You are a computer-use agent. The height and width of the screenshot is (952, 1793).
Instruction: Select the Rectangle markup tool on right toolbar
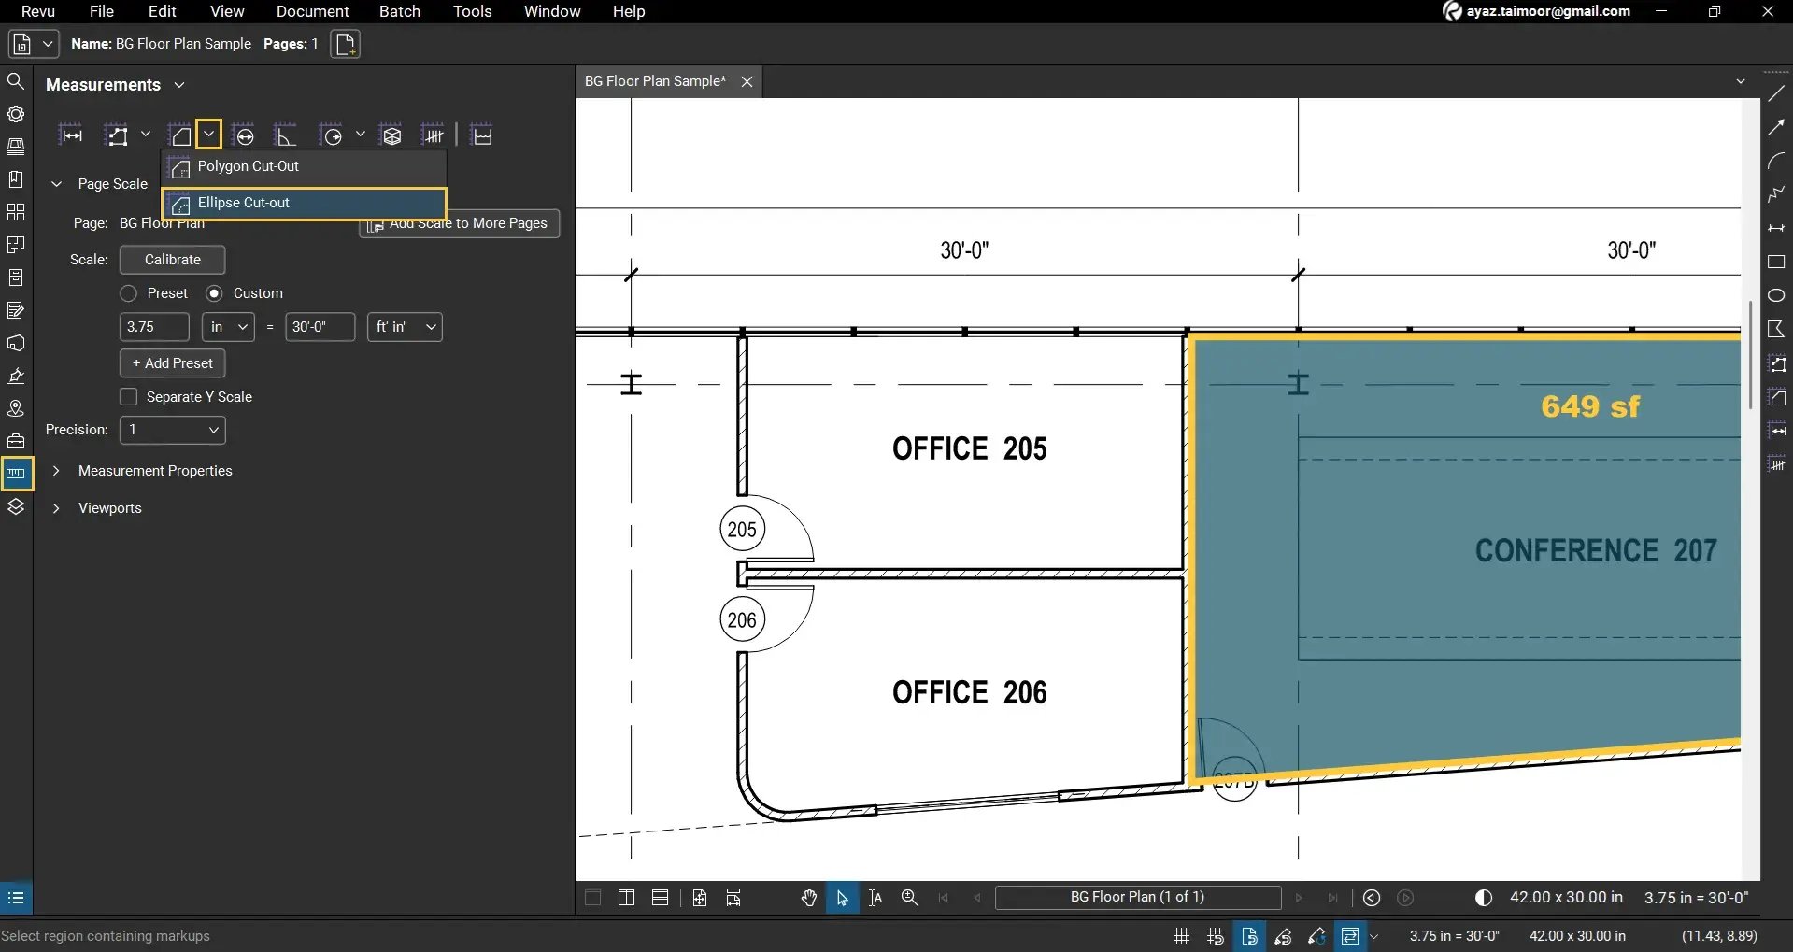tap(1776, 263)
